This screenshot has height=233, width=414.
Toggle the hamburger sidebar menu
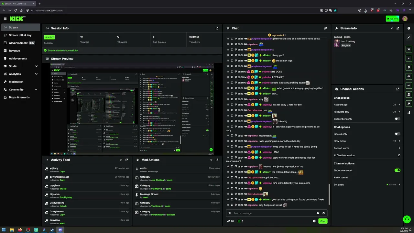pyautogui.click(x=5, y=19)
